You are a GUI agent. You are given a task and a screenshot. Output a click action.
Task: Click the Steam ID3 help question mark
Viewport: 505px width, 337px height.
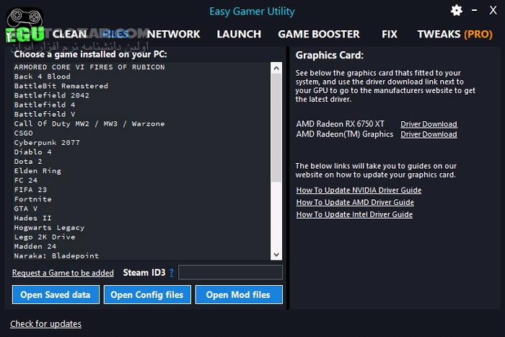pos(172,273)
